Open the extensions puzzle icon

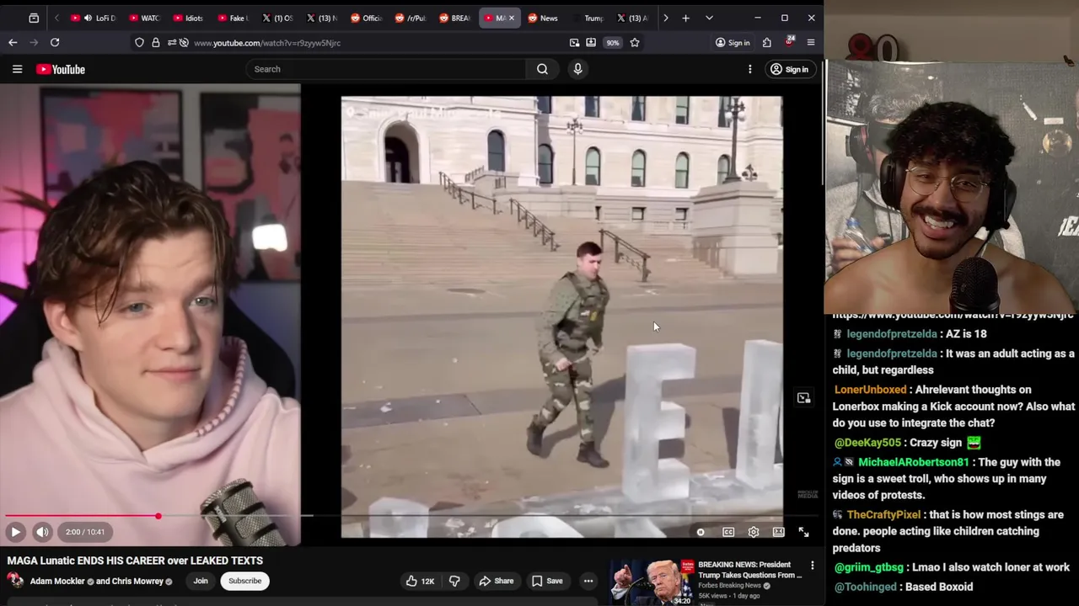tap(767, 42)
